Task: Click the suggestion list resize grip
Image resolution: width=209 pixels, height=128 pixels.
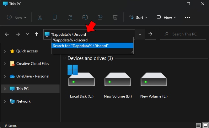Action: [x=131, y=52]
